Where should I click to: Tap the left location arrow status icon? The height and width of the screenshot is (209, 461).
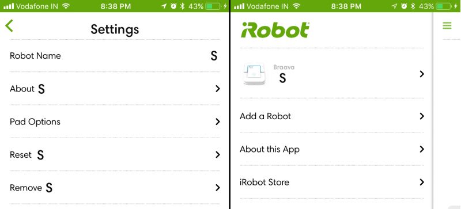pyautogui.click(x=164, y=6)
